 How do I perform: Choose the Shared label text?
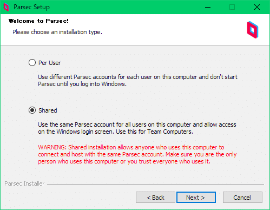coord(48,110)
